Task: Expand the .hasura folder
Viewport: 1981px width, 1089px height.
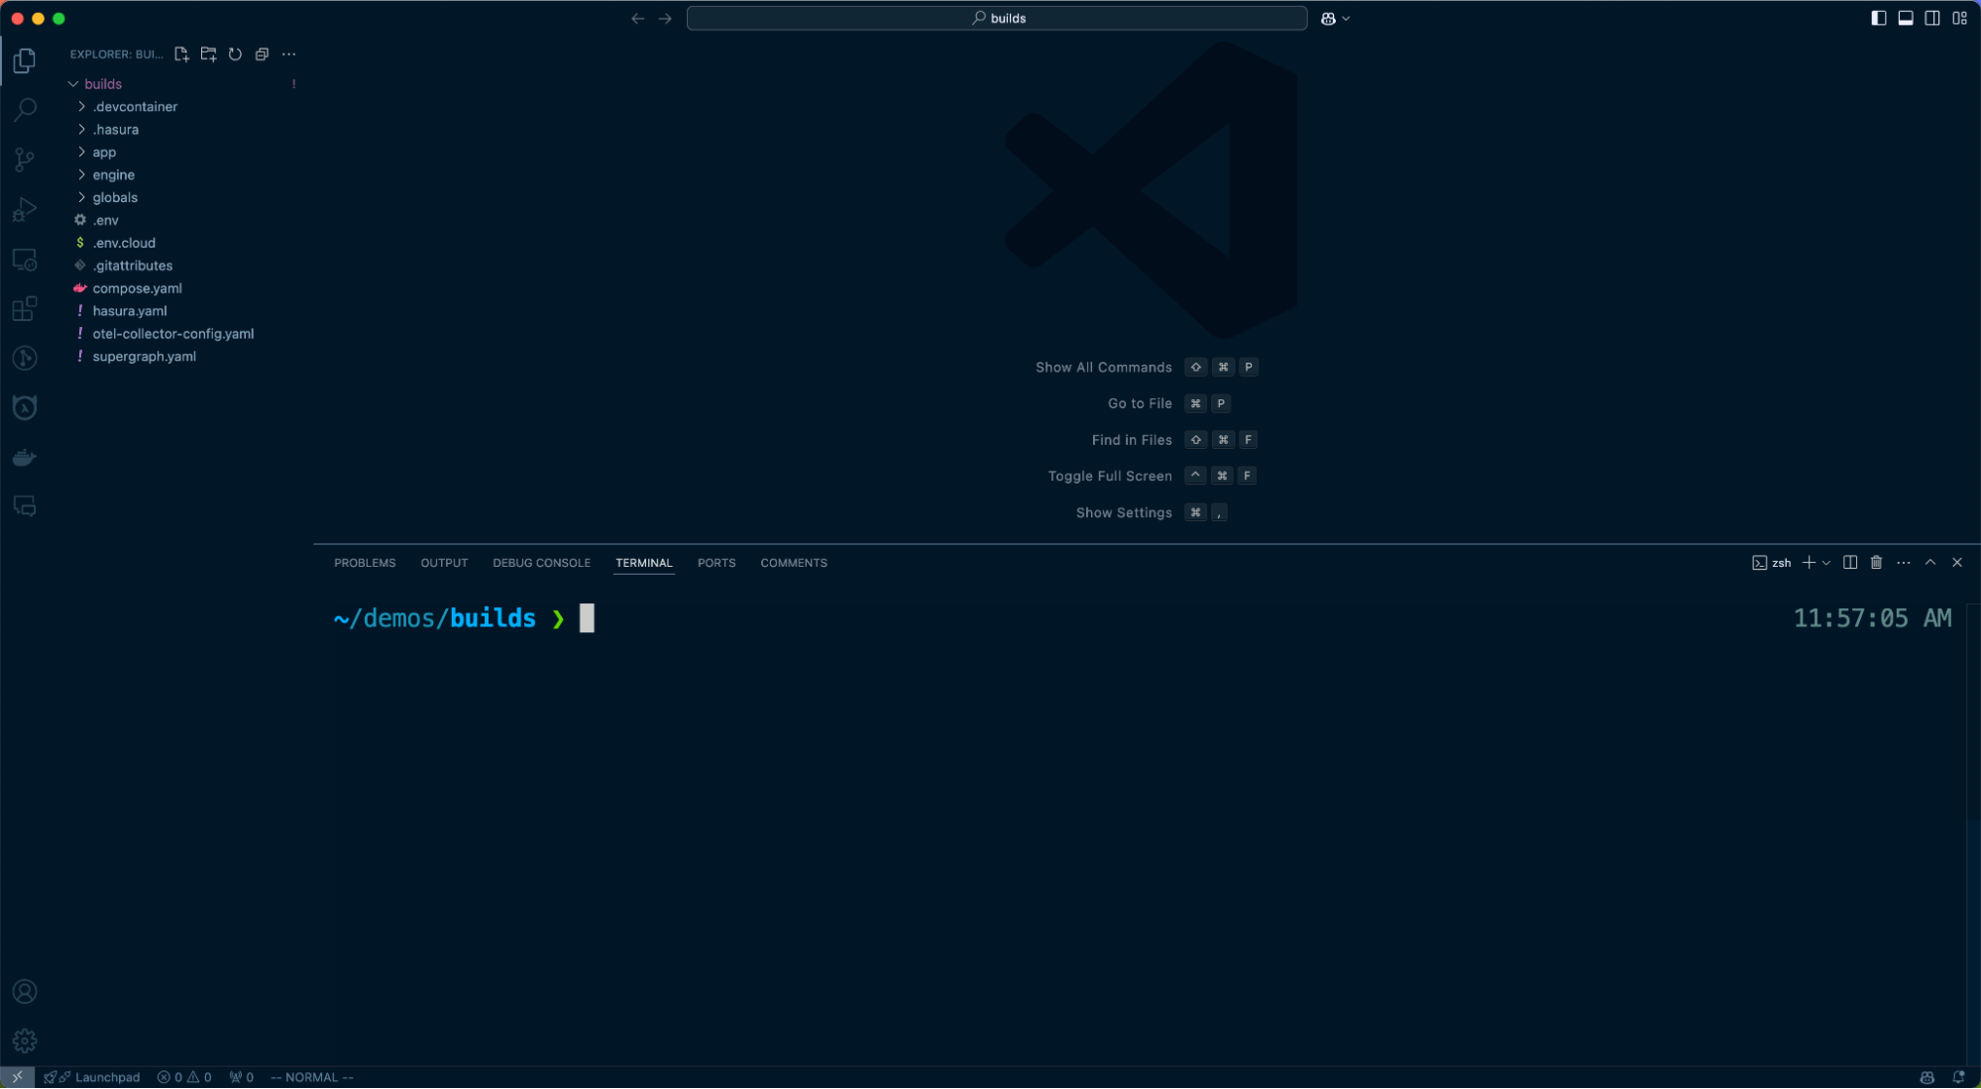Action: pyautogui.click(x=183, y=130)
